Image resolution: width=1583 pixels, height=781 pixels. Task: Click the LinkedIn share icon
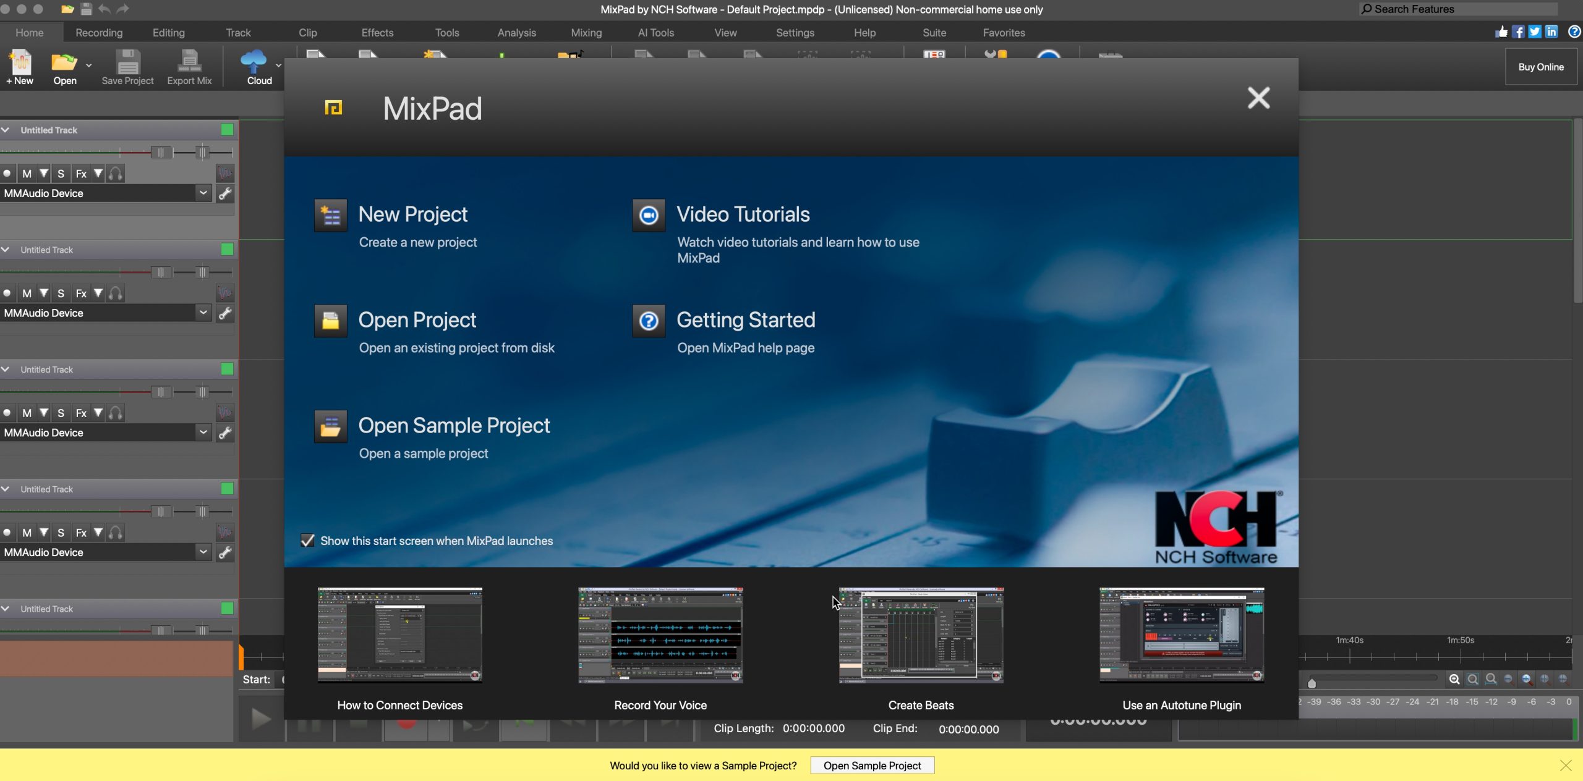point(1551,32)
